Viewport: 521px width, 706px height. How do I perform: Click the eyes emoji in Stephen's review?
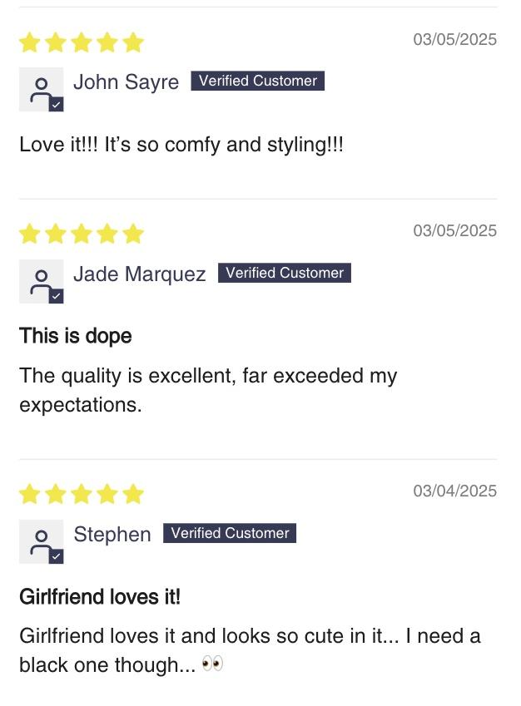(212, 664)
